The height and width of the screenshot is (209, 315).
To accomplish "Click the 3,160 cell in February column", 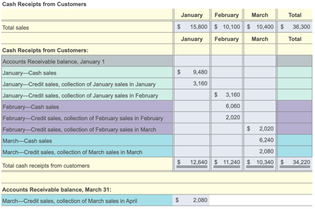I will 227,95.
